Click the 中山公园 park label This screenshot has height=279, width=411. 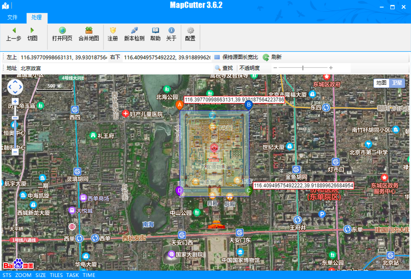[x=181, y=213]
